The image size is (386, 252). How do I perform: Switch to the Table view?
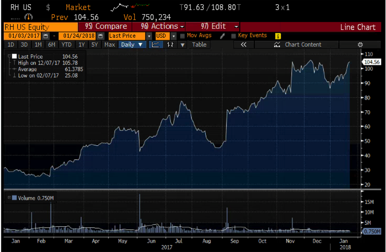click(199, 45)
